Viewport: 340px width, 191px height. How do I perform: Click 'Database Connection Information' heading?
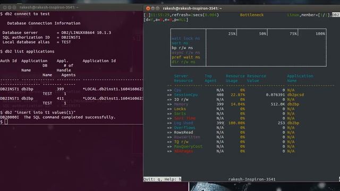[x=44, y=23]
